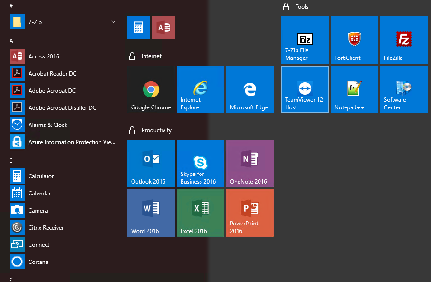431x282 pixels.
Task: Open 7-Zip File Manager tile
Action: click(x=305, y=40)
